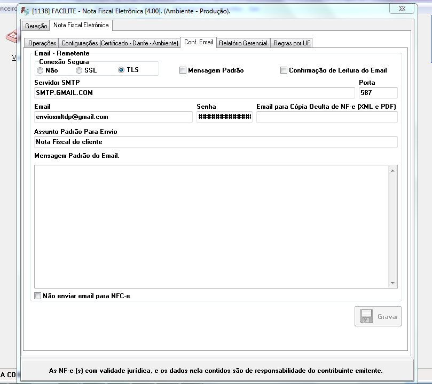Image resolution: width=432 pixels, height=384 pixels.
Task: Select the Regras por UF tab
Action: (x=292, y=43)
